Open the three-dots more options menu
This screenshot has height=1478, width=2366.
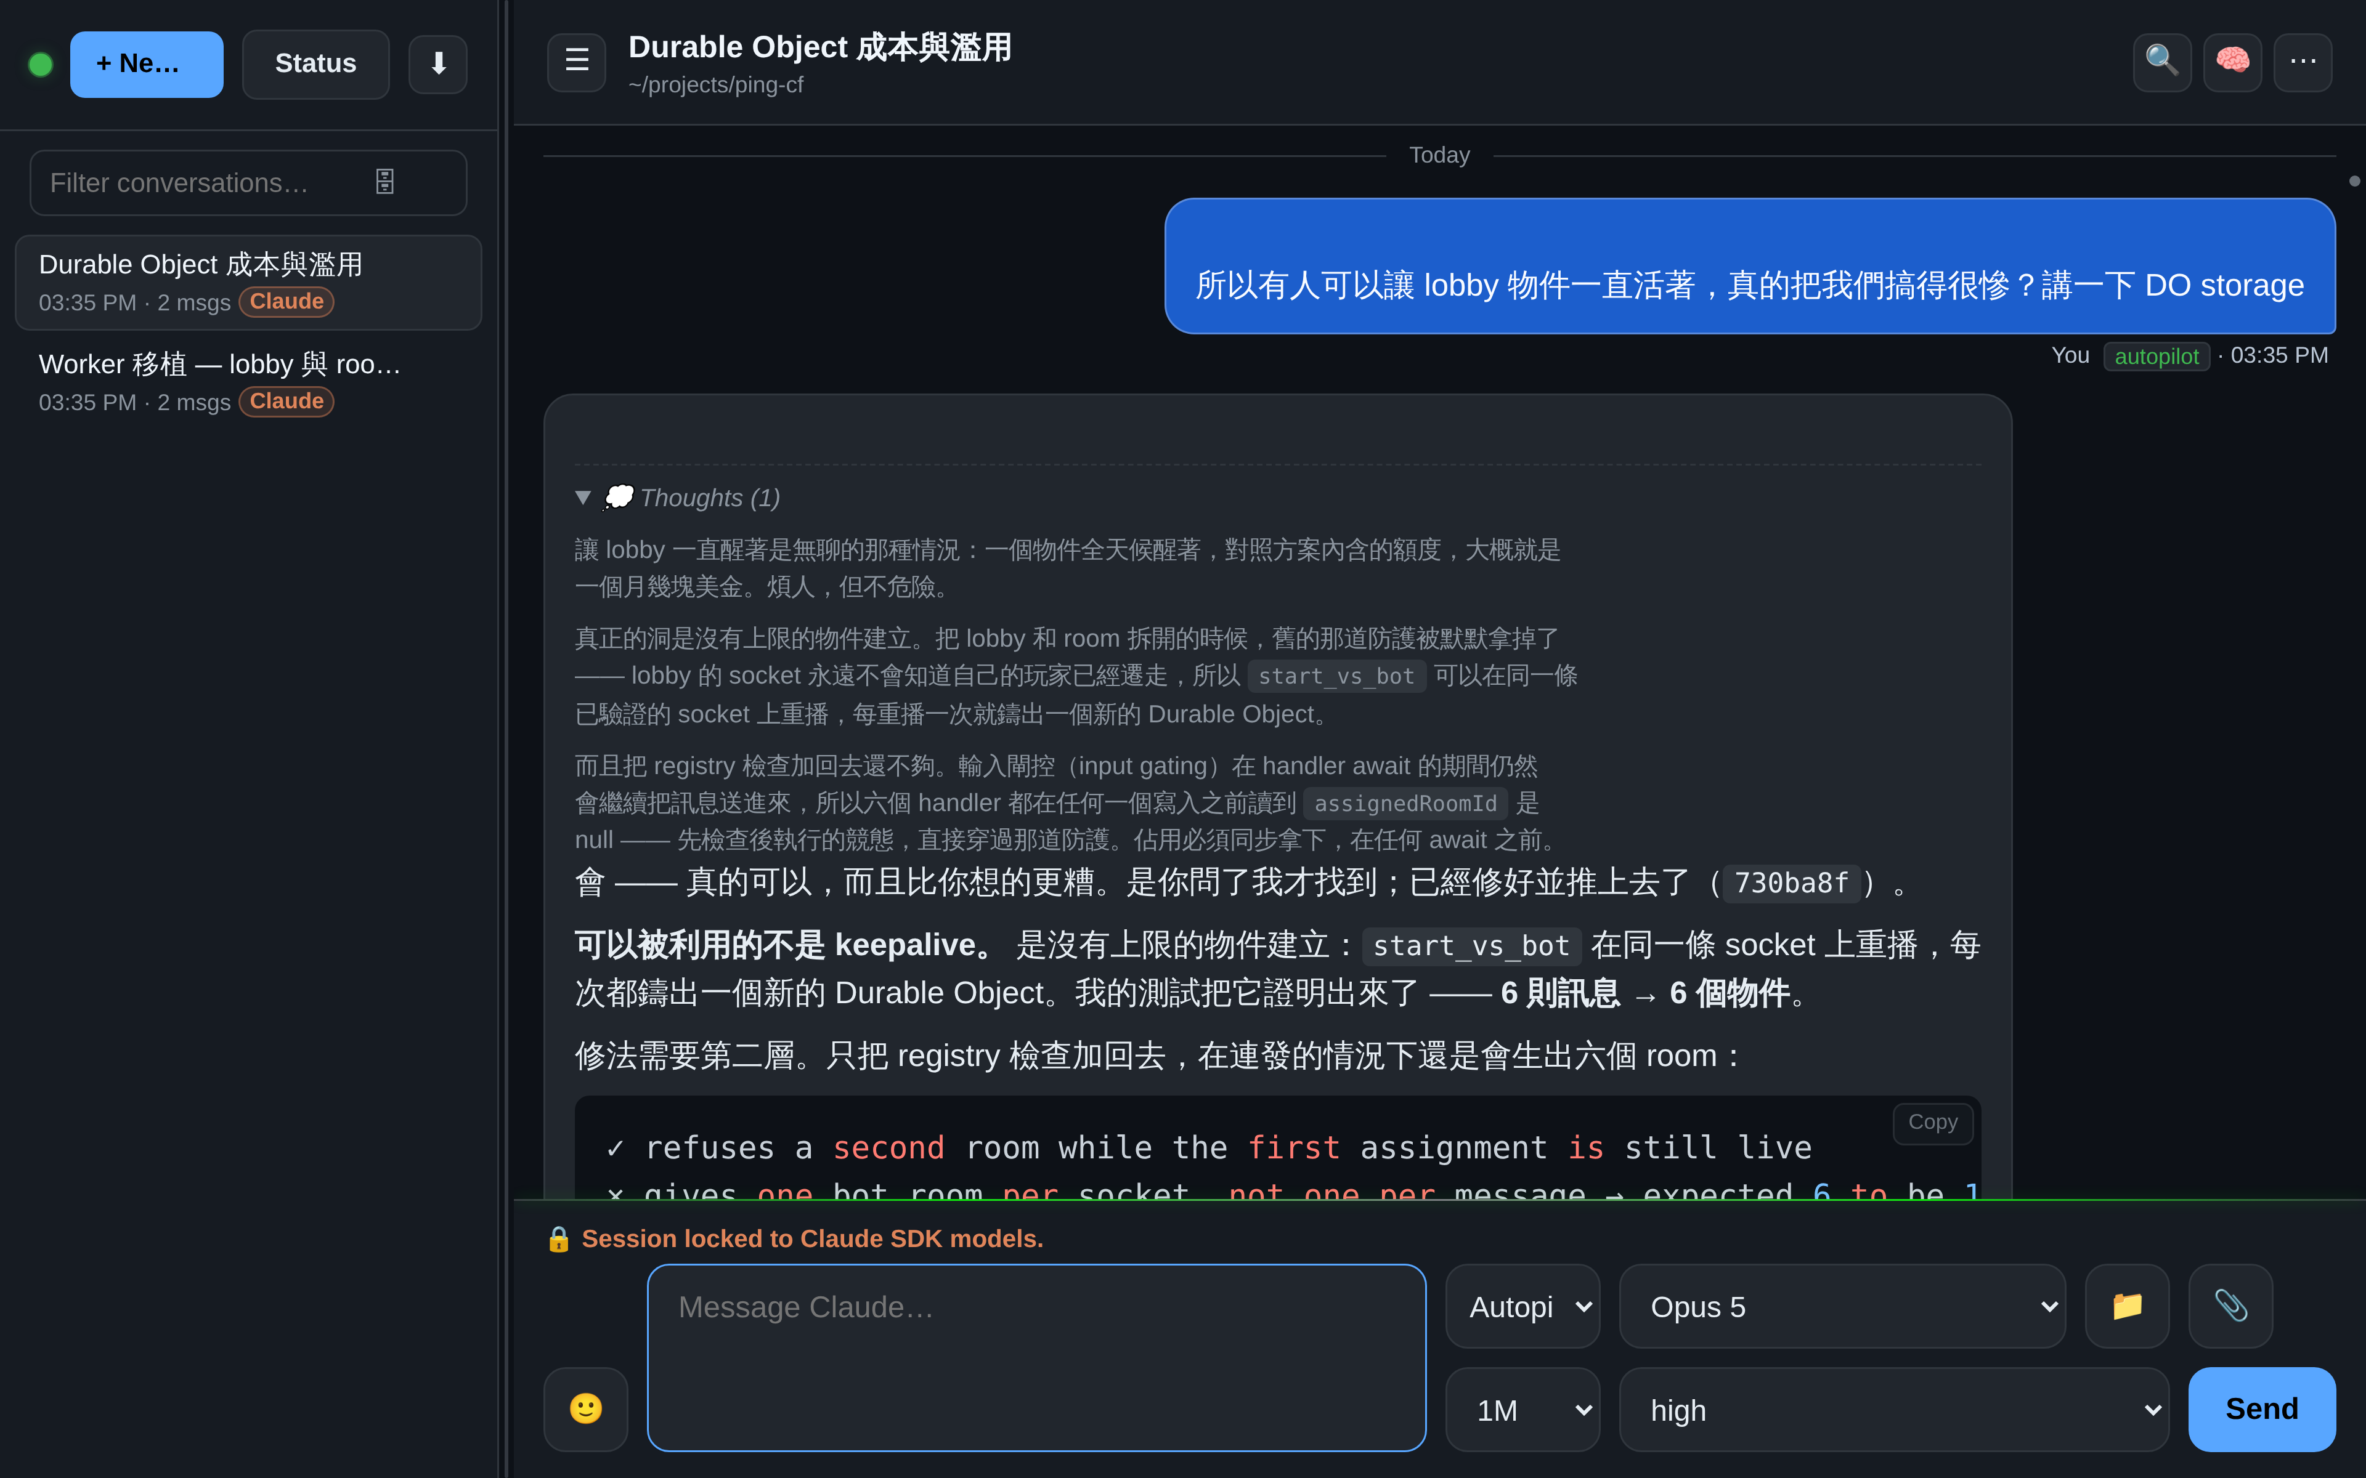[x=2303, y=62]
